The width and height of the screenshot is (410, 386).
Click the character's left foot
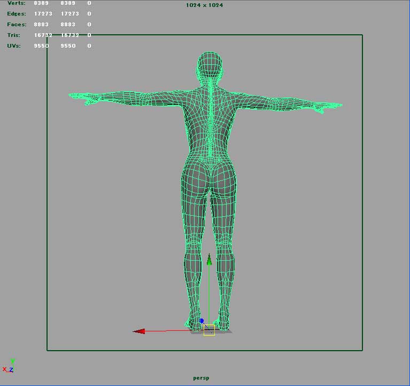[193, 322]
